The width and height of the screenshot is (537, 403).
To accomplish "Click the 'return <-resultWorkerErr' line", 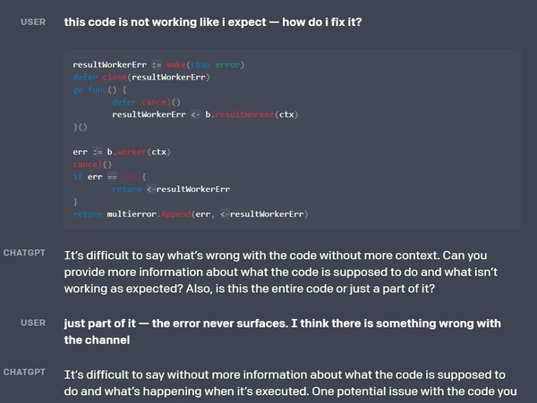I will coord(171,189).
